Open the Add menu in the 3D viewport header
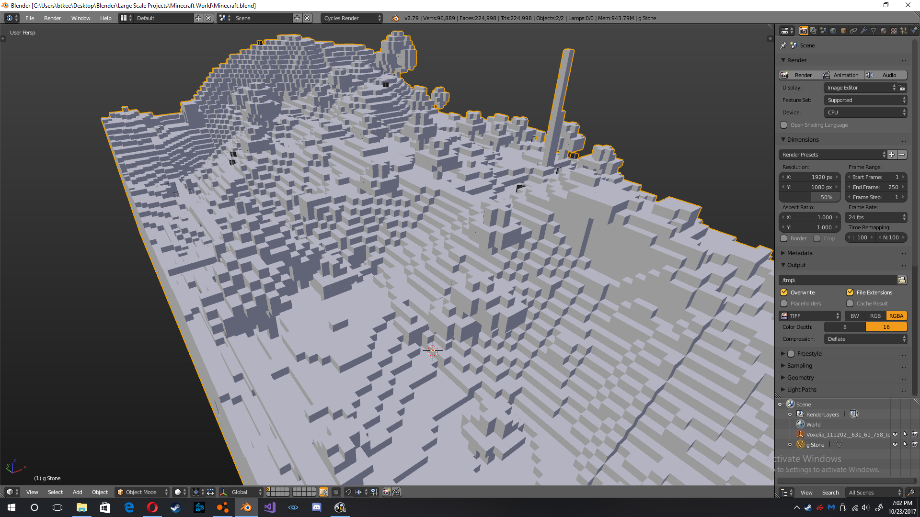920x517 pixels. [77, 492]
